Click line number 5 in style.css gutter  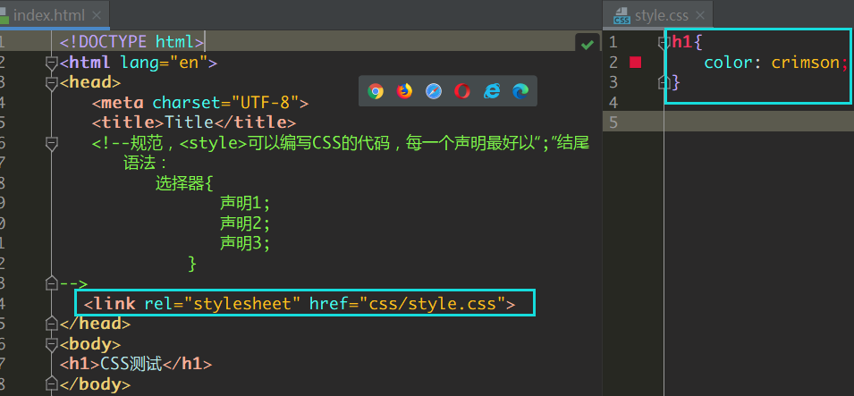[613, 122]
